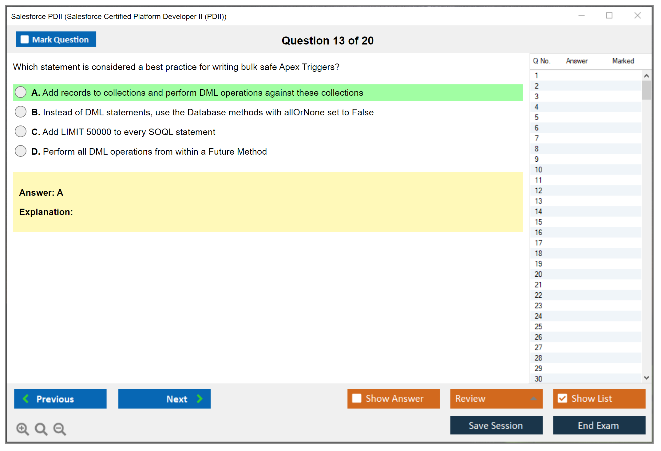Click the green left arrow on Previous
Viewport: 661px width, 451px height.
tap(26, 399)
